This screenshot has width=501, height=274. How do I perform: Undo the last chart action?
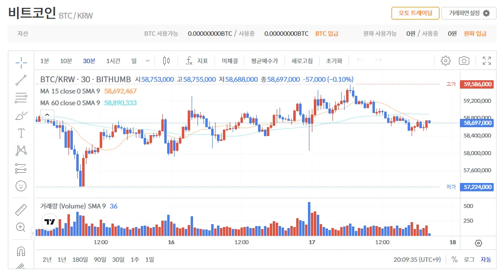(x=360, y=61)
